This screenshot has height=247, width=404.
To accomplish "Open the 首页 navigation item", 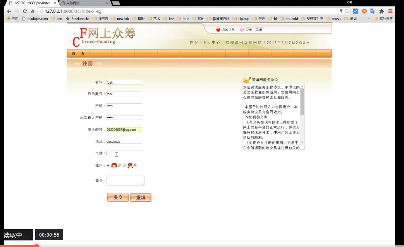I will (x=78, y=53).
